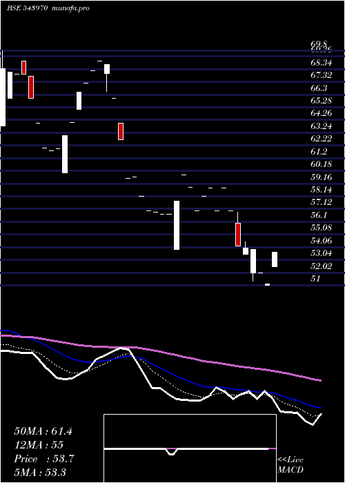Click the 66.3 price axis label
This screenshot has width=345, height=483.
[x=319, y=88]
